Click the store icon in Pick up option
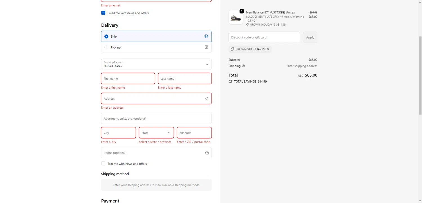The height and width of the screenshot is (203, 422). (206, 47)
